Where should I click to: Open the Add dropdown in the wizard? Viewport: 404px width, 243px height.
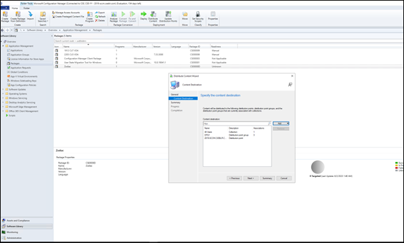281,124
